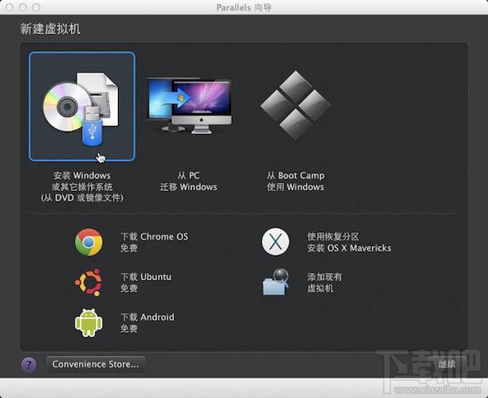Screen dimensions: 488x398
Task: Click the OS X Mavericks icon
Action: click(x=276, y=242)
